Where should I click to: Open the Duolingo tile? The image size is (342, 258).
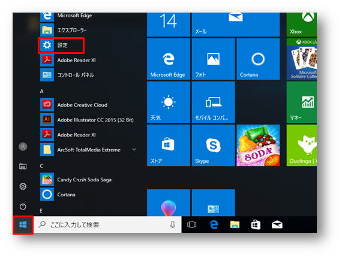click(x=301, y=145)
